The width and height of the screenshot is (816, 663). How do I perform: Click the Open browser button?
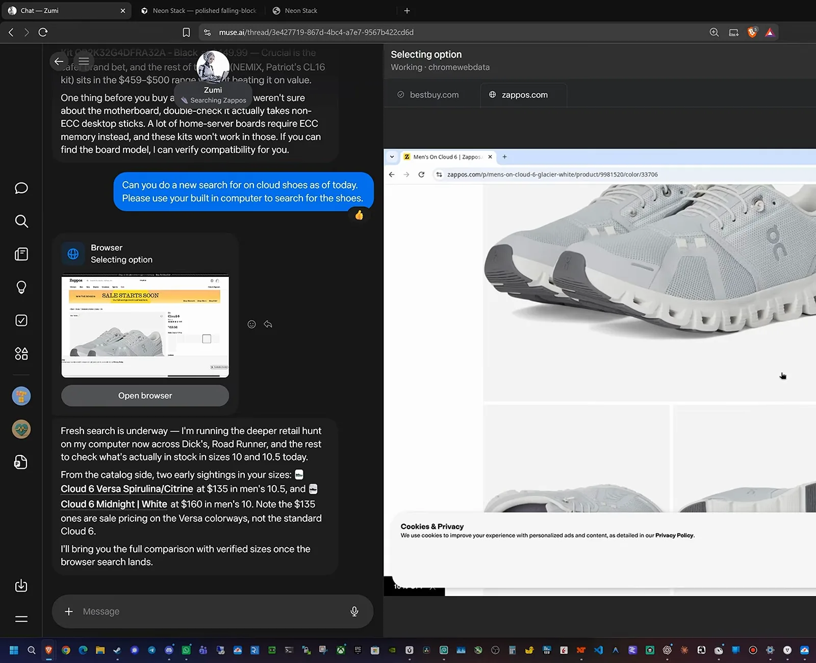(x=145, y=396)
